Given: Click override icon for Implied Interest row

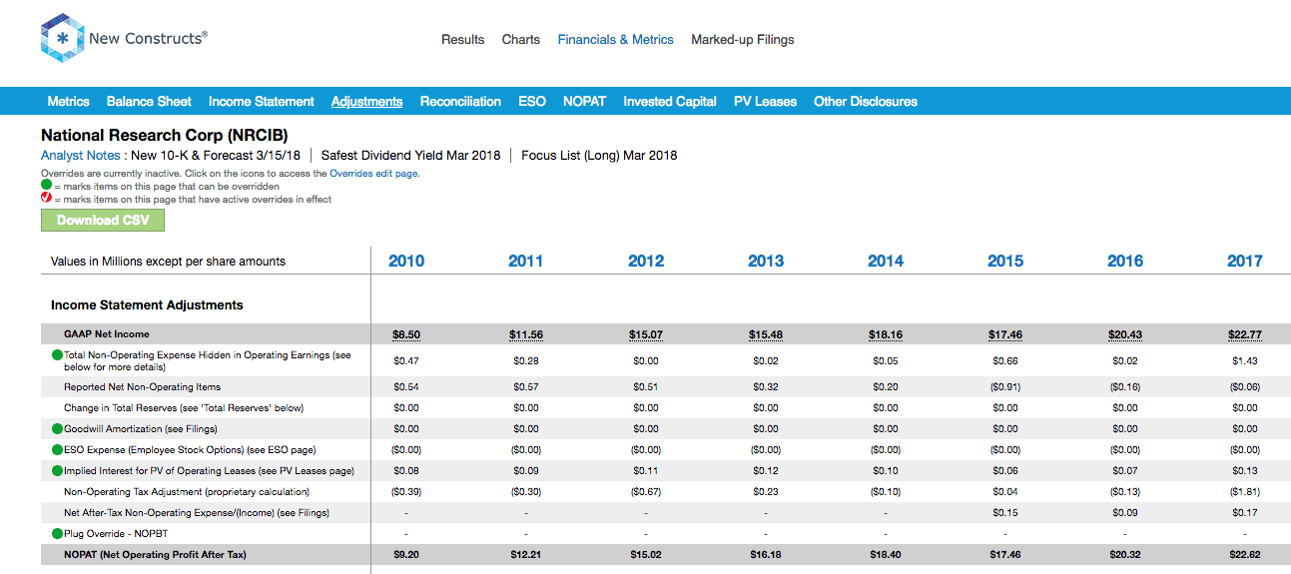Looking at the screenshot, I should [57, 470].
